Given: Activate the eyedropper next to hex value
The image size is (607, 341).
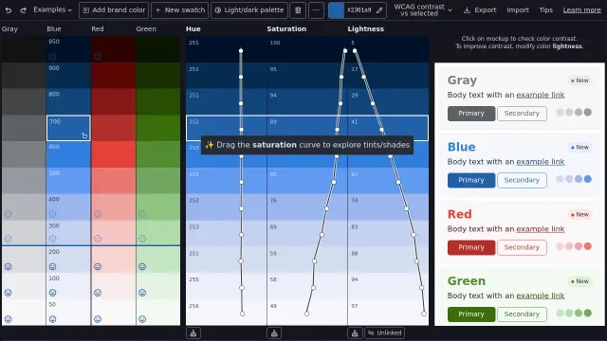Looking at the screenshot, I should [379, 10].
